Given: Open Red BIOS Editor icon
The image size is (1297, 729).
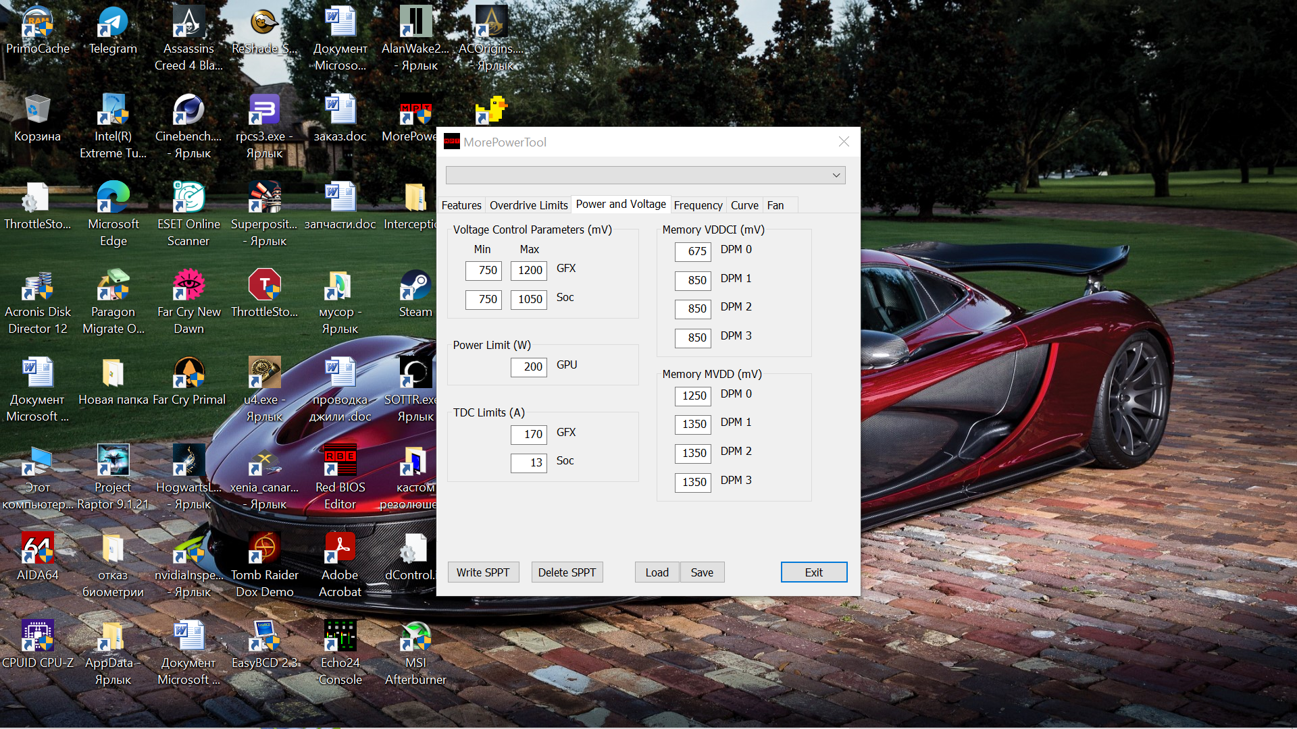Looking at the screenshot, I should [x=340, y=462].
